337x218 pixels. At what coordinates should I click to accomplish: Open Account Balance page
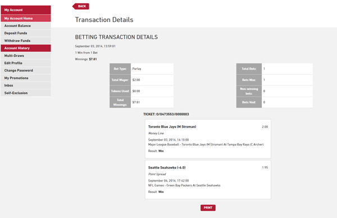click(26, 26)
